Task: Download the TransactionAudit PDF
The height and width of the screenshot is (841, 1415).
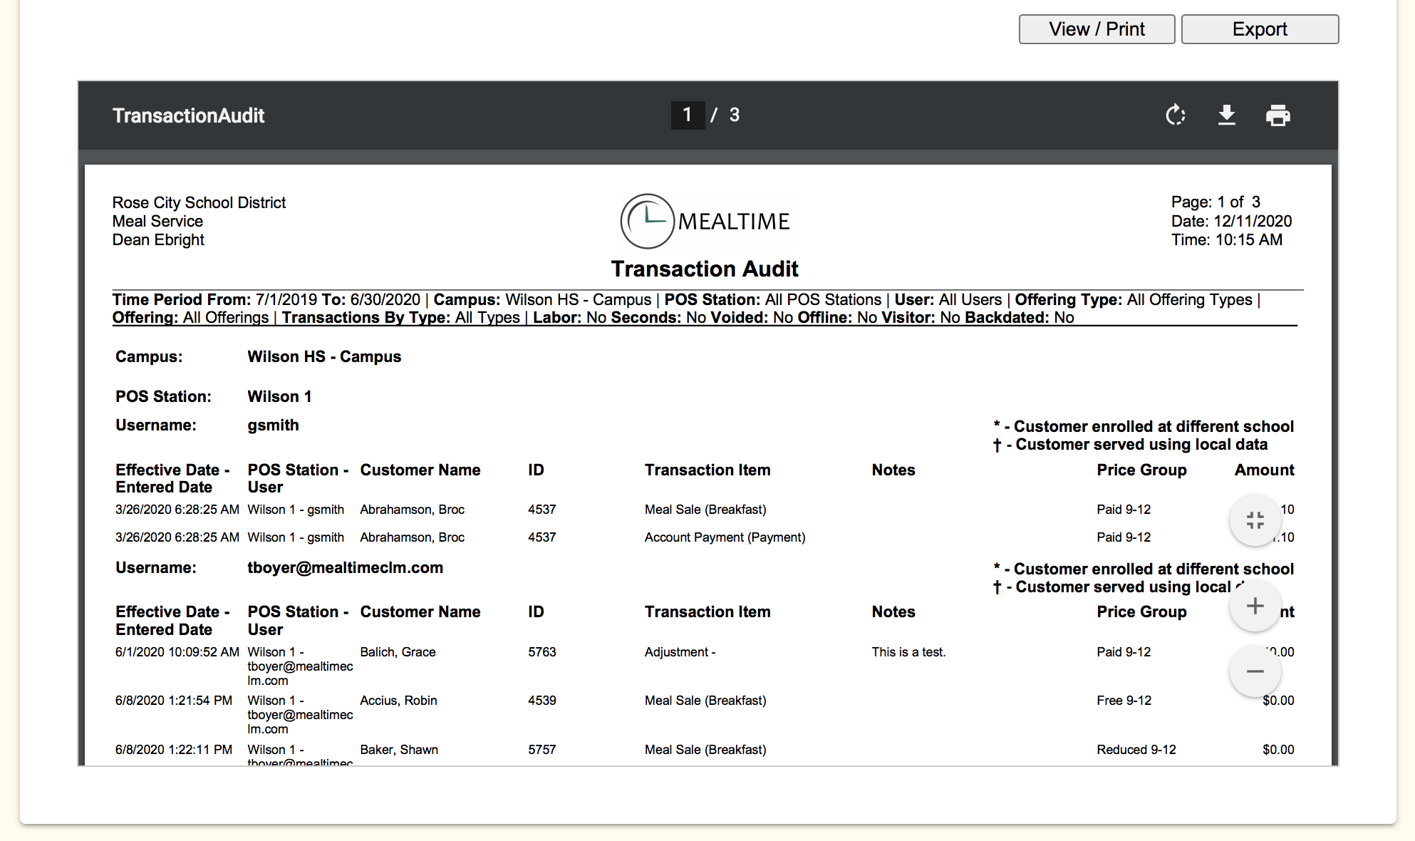Action: pyautogui.click(x=1226, y=115)
